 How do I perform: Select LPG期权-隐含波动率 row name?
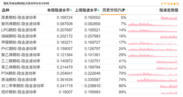tap(19, 30)
